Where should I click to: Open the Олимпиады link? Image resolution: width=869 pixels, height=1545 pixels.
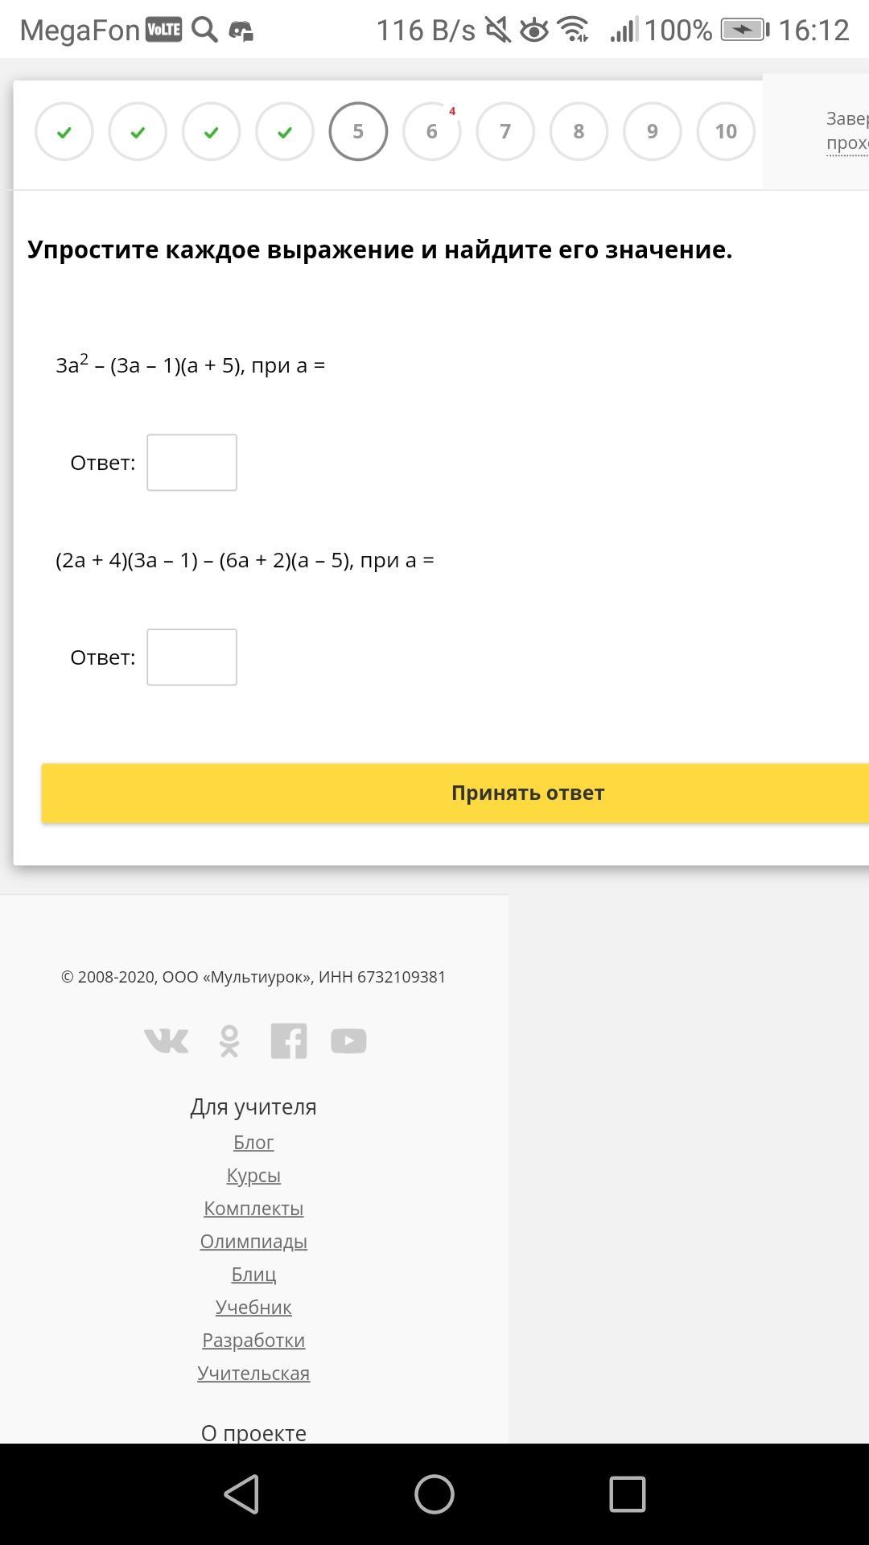[253, 1242]
